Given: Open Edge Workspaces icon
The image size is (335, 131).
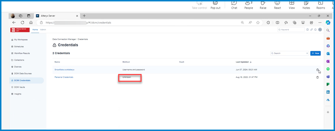Looking at the screenshot, I should 21,16.
